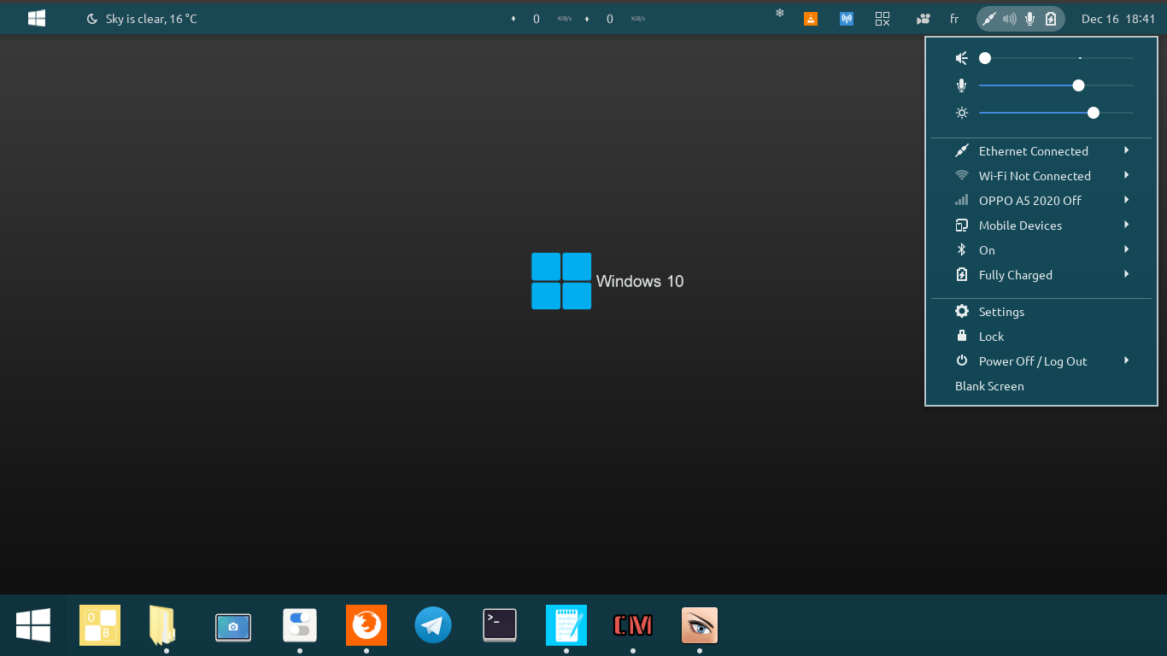
Task: Launch the yellow OB app from dock
Action: point(100,625)
